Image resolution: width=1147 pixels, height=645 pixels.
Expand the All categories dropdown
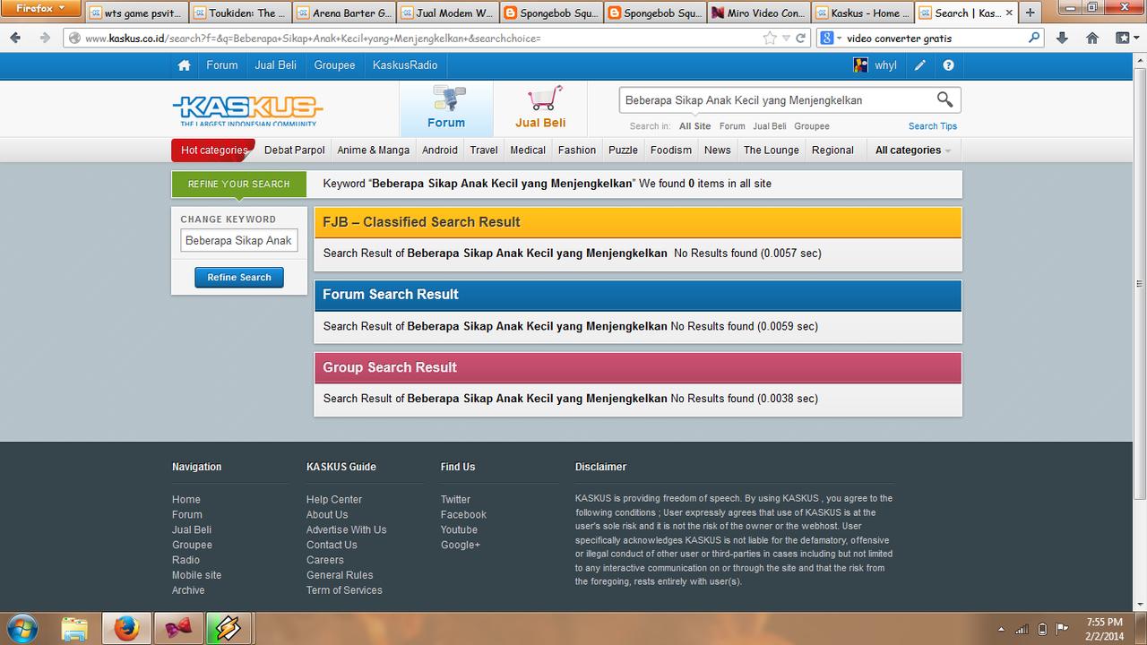pyautogui.click(x=913, y=150)
